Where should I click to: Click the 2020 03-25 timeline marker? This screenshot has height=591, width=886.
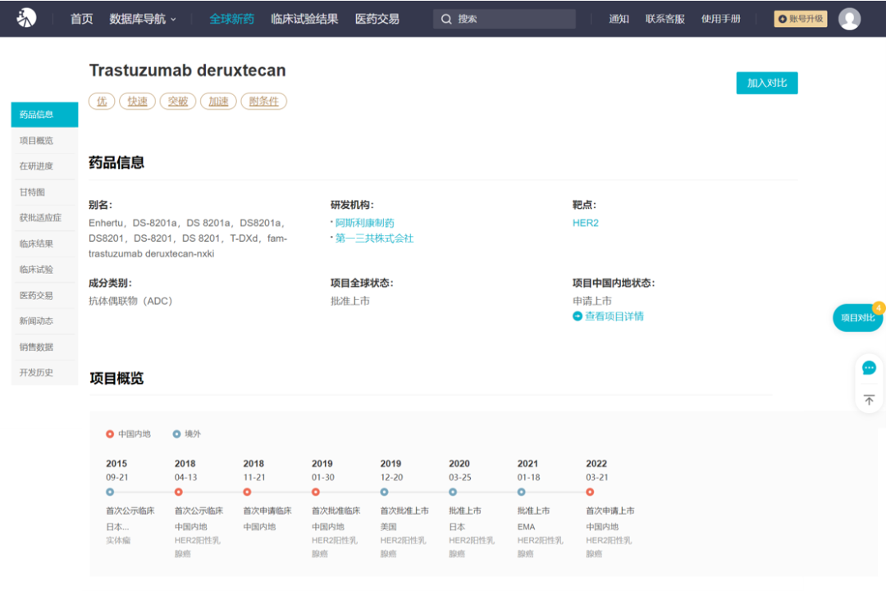click(x=453, y=492)
